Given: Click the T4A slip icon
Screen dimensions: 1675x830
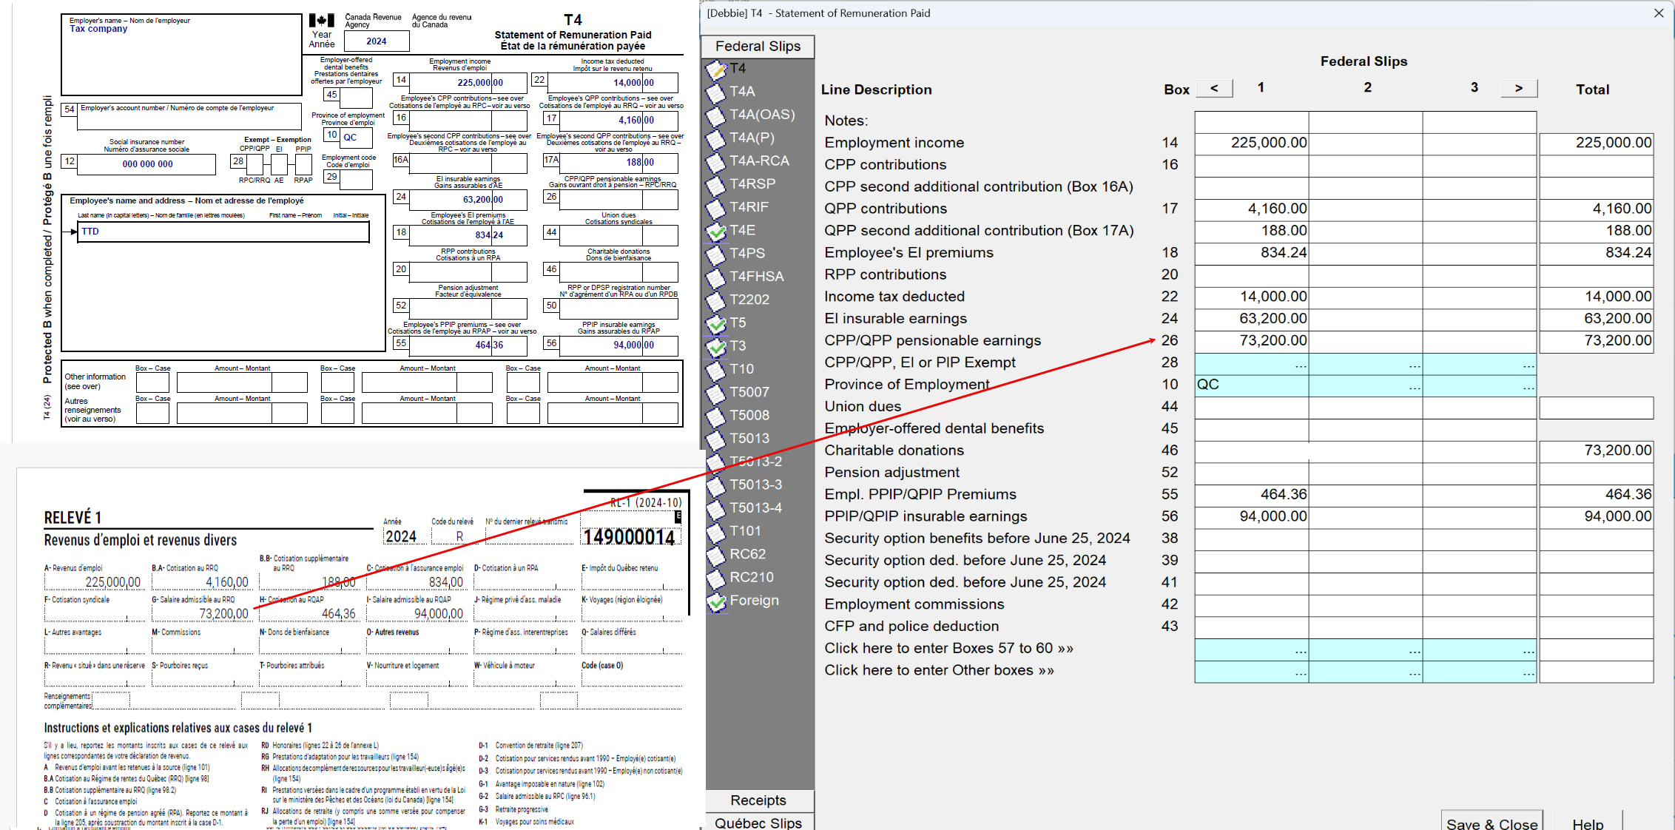Looking at the screenshot, I should 716,92.
